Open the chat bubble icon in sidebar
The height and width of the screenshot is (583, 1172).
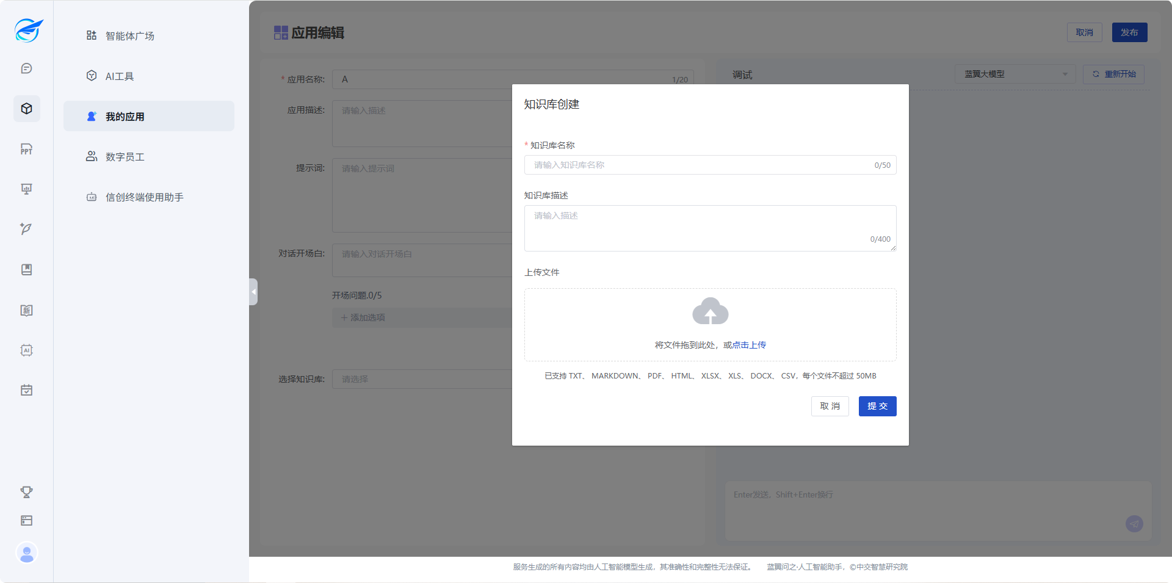[26, 68]
